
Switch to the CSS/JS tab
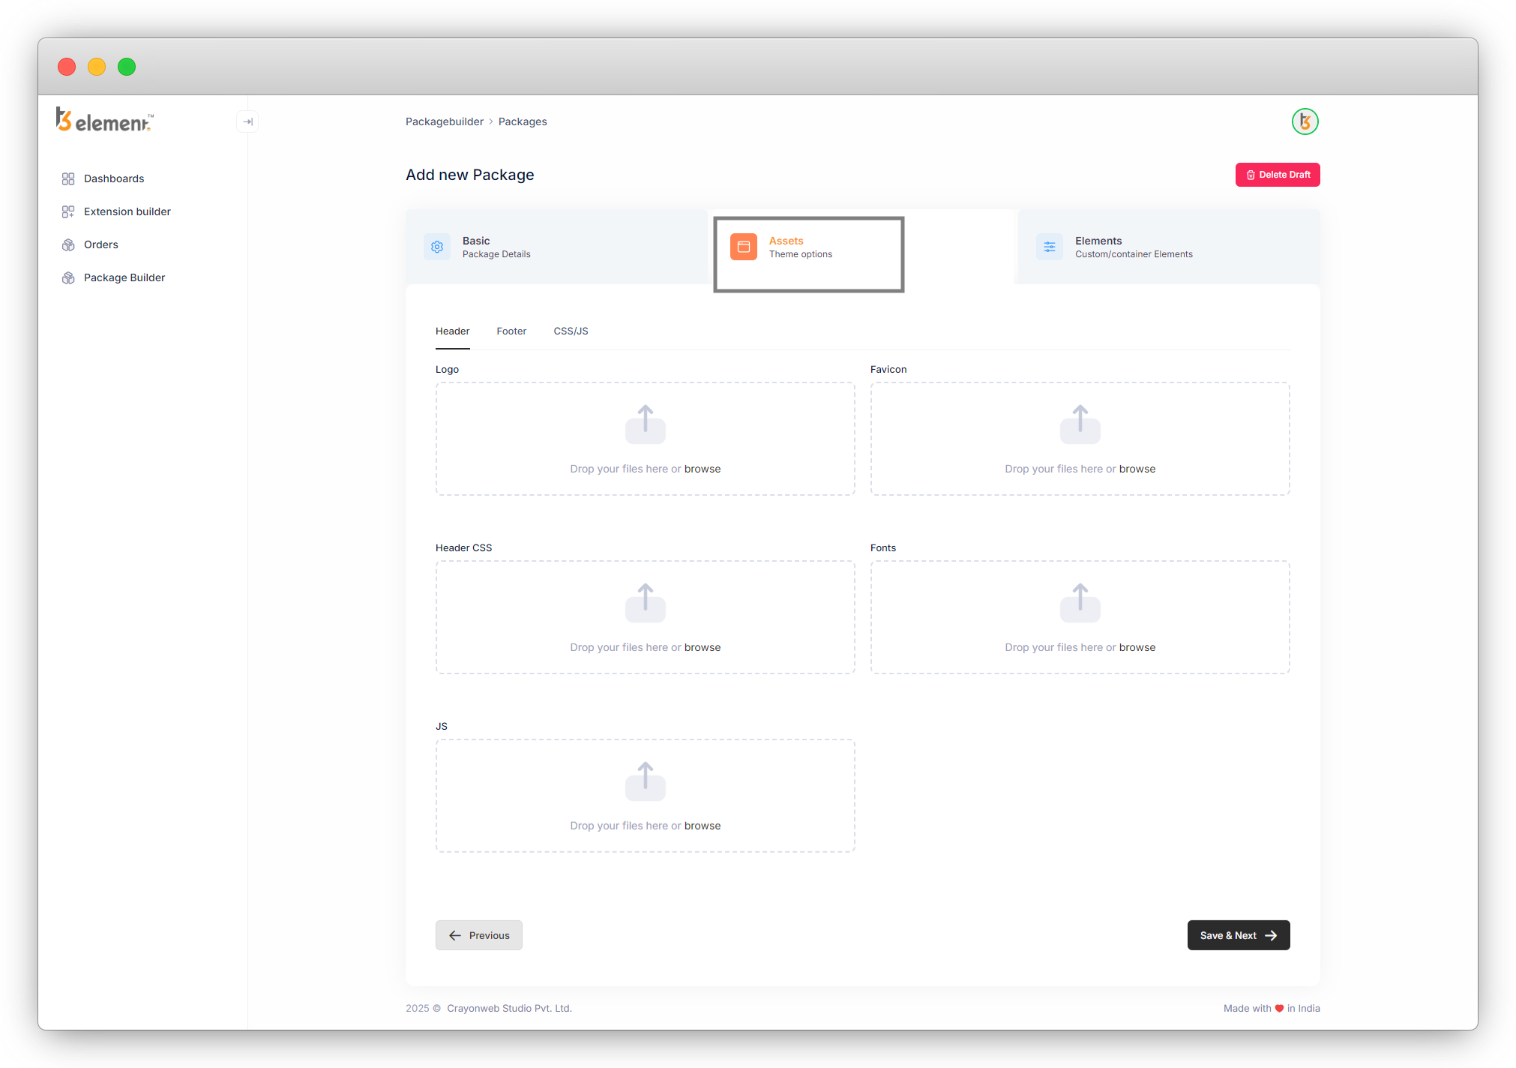[x=571, y=331]
